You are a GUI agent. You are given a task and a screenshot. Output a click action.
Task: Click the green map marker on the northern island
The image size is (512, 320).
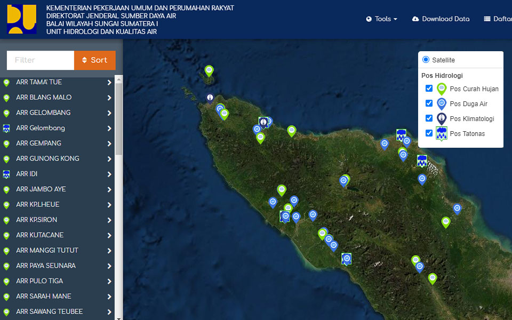coord(209,71)
